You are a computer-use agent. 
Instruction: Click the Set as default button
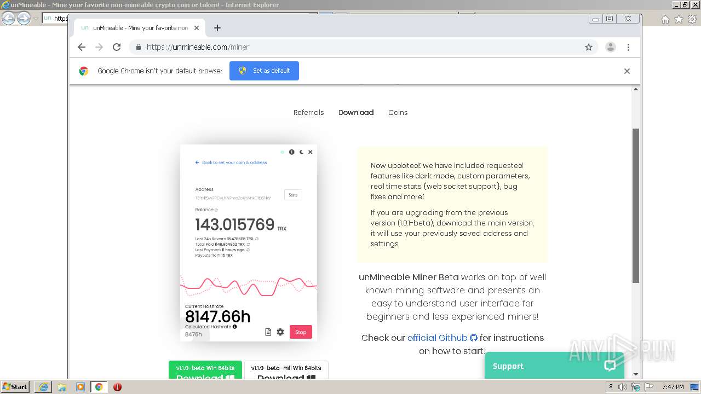pos(264,71)
